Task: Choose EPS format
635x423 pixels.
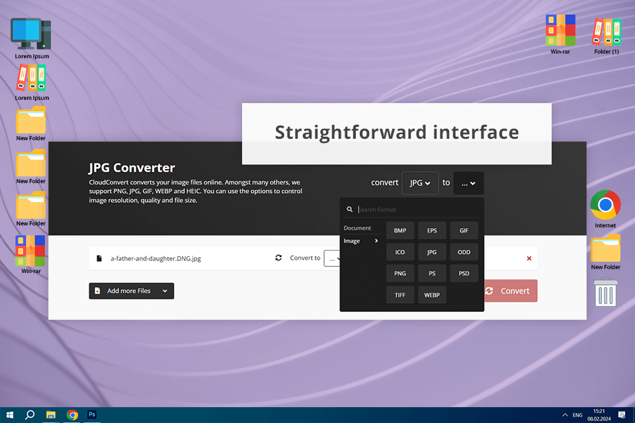Action: (x=432, y=230)
